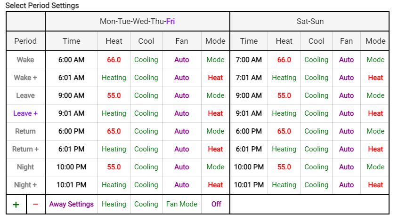The height and width of the screenshot is (222, 398).
Task: Select the Night + period row label
Action: point(25,185)
